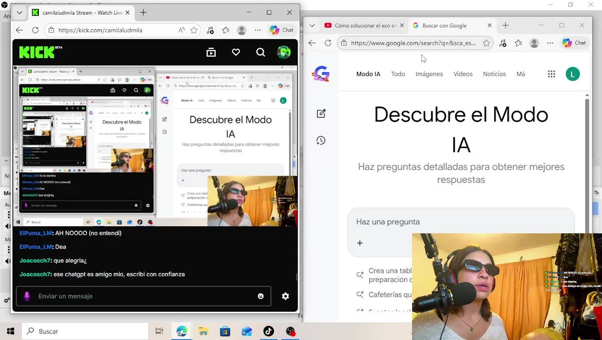The image size is (602, 340).
Task: Open AI Mode history clock icon
Action: [x=321, y=141]
